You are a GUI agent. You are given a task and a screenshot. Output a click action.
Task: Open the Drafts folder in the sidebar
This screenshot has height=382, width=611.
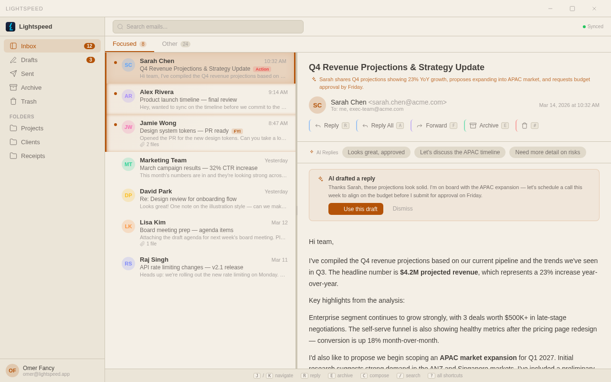click(x=30, y=60)
